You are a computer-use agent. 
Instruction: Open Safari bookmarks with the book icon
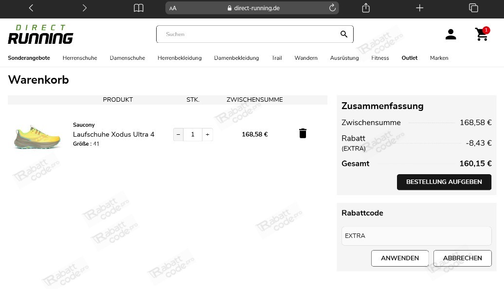coord(139,8)
